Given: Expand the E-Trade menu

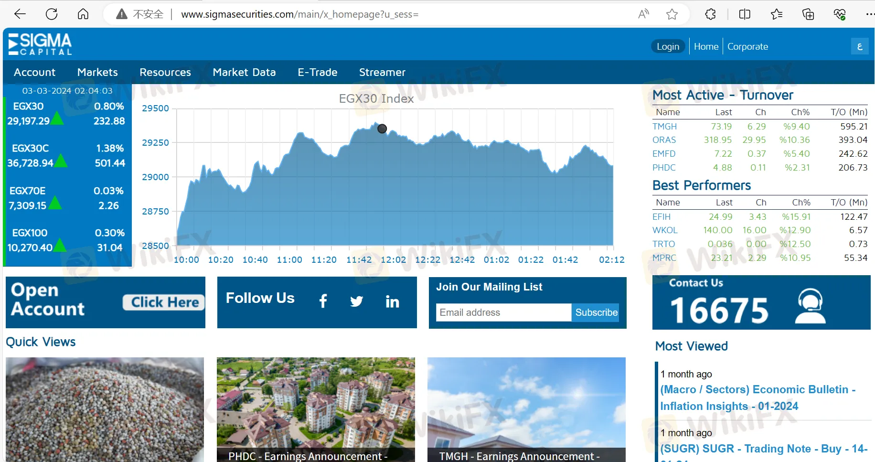Looking at the screenshot, I should tap(318, 72).
